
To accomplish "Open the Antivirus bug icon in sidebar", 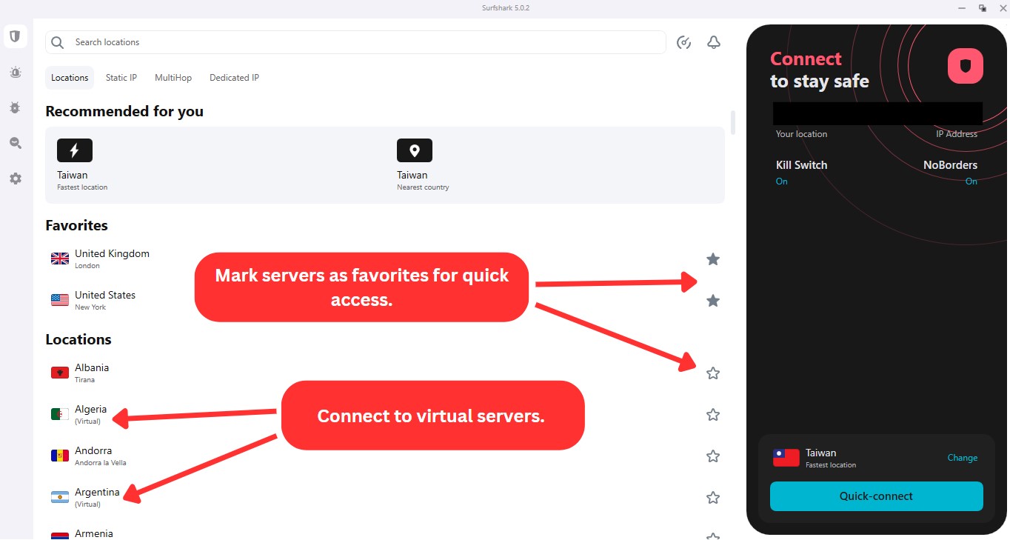I will pos(15,107).
